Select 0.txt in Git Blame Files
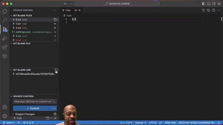The width and height of the screenshot is (223, 125). (x=34, y=20)
